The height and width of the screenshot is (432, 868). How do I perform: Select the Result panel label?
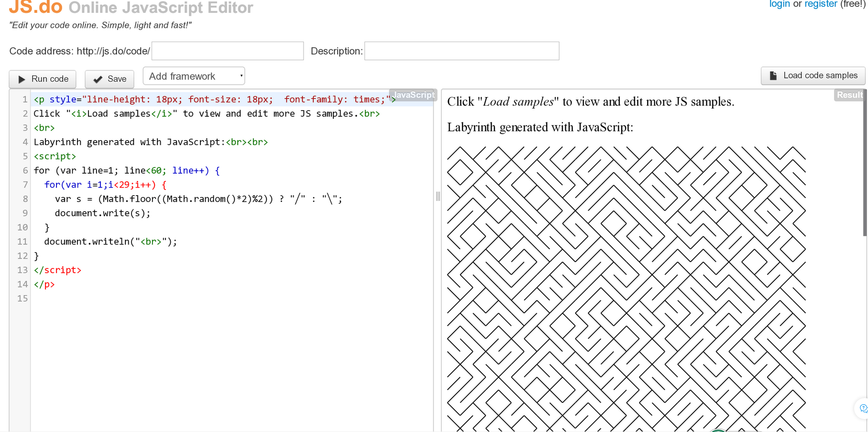pyautogui.click(x=849, y=95)
